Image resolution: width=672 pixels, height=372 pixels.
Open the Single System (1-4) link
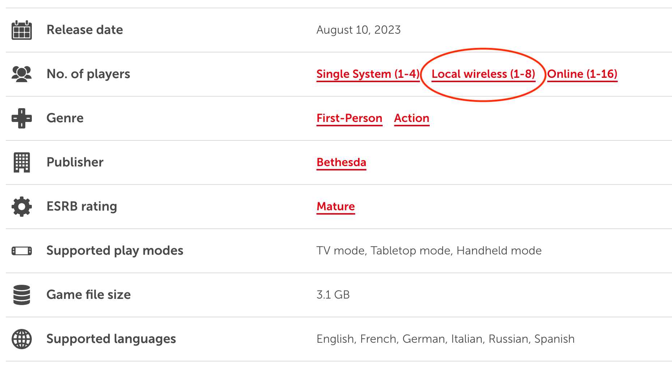(368, 74)
